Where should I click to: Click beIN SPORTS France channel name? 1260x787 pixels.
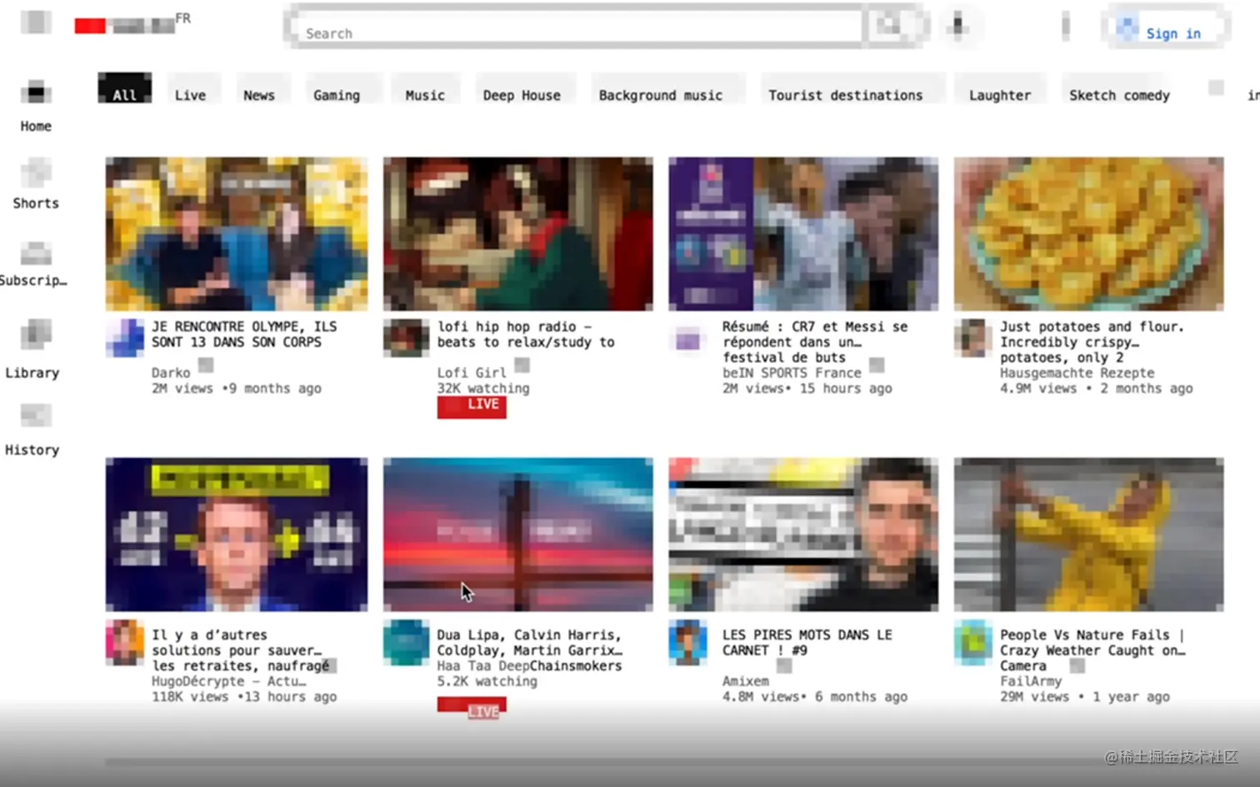click(x=792, y=372)
